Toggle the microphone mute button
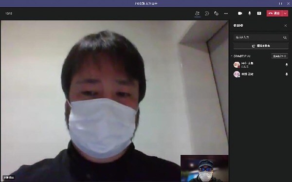Image resolution: width=292 pixels, height=182 pixels. 250,14
